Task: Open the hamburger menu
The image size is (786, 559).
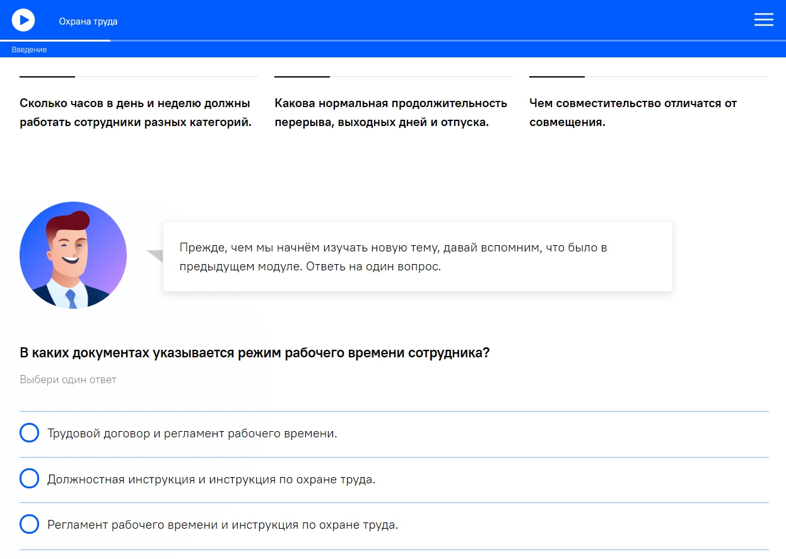Action: pos(763,20)
